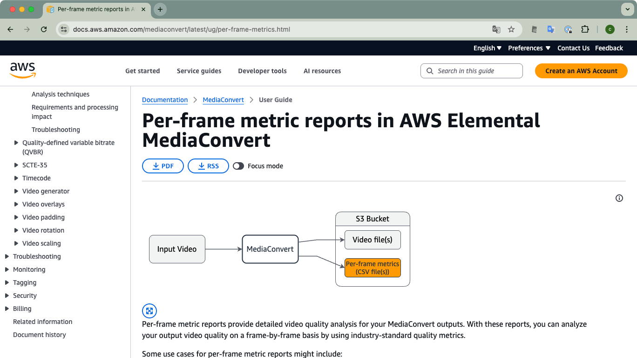This screenshot has height=358, width=637.
Task: Bookmark this page with the star icon
Action: click(511, 29)
